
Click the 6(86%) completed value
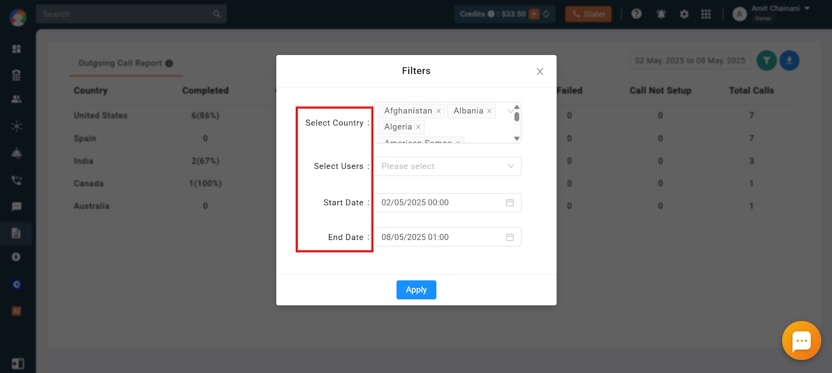[205, 115]
